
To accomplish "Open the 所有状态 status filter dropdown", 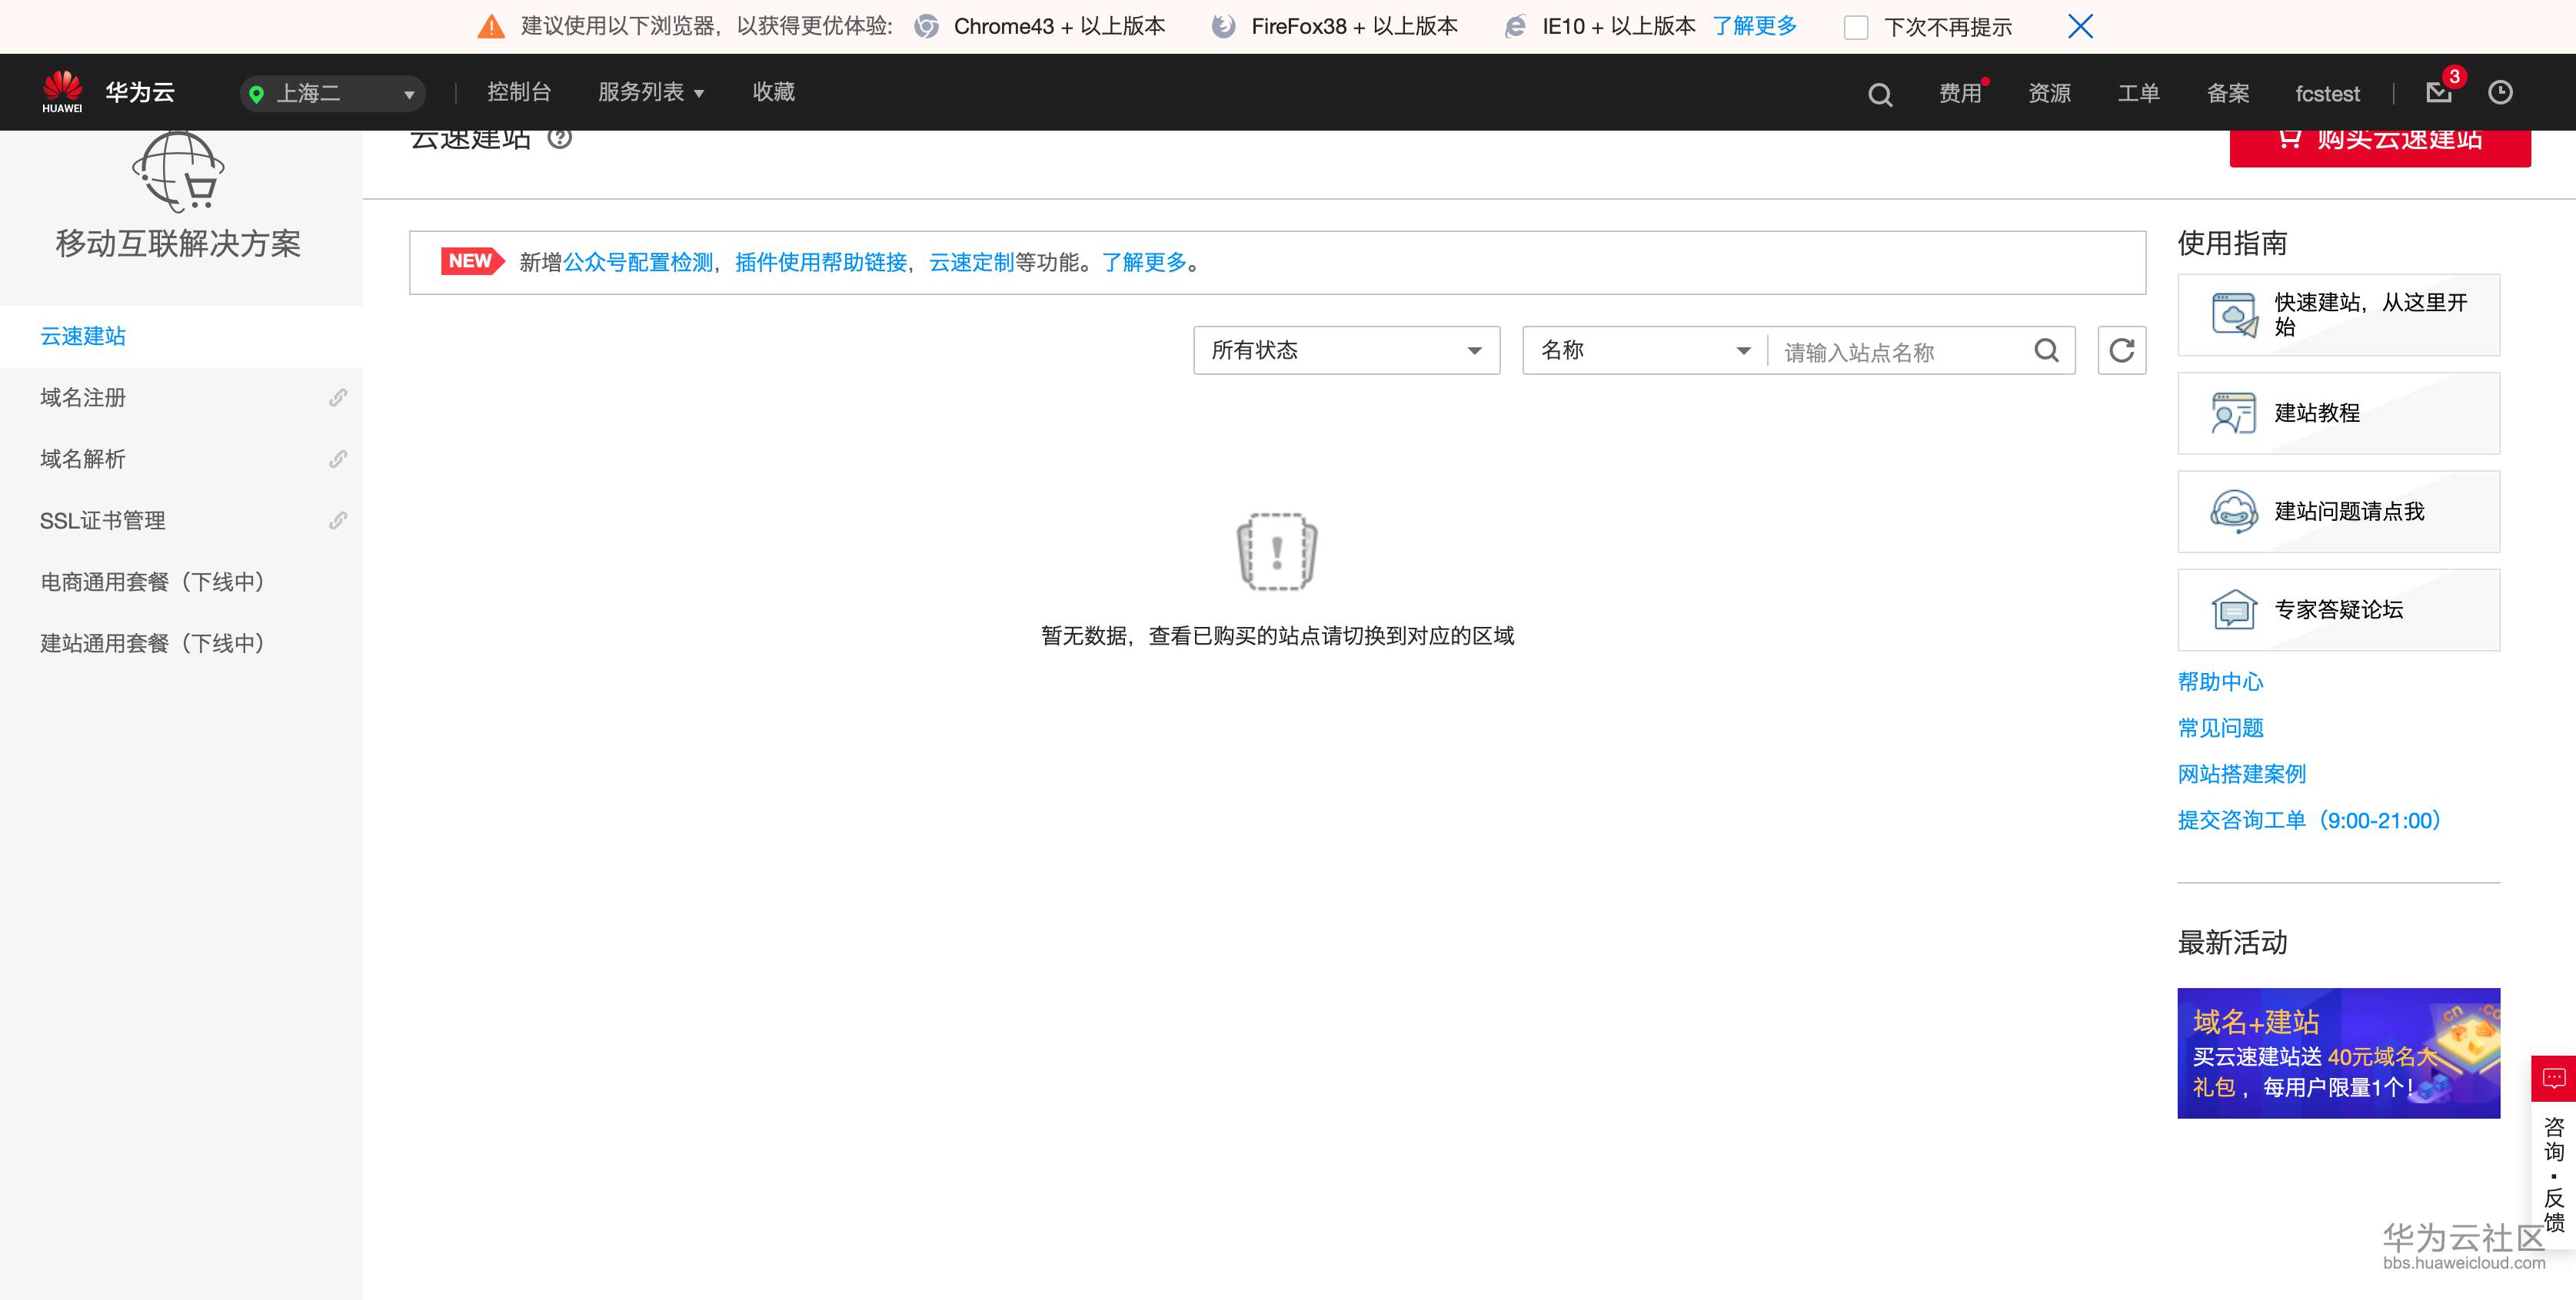I will click(x=1345, y=350).
